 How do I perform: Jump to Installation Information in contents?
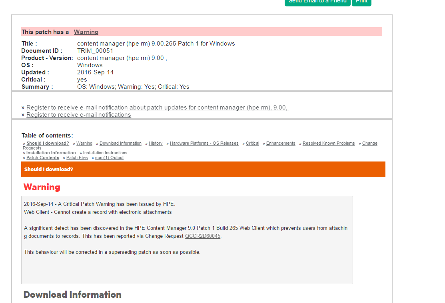pos(51,153)
